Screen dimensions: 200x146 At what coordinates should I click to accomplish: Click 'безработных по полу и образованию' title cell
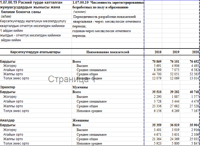click(x=108, y=7)
